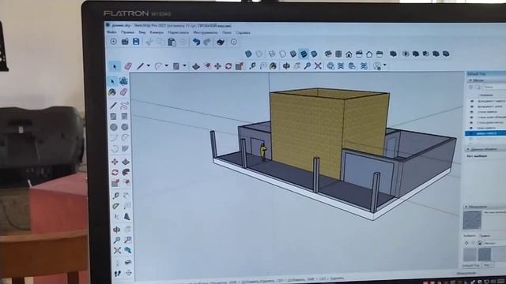Click Outer Shell solid tool

click(393, 54)
